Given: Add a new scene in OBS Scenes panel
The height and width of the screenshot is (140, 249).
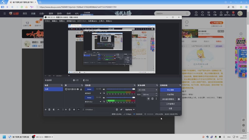Looking at the screenshot, I should (45, 110).
